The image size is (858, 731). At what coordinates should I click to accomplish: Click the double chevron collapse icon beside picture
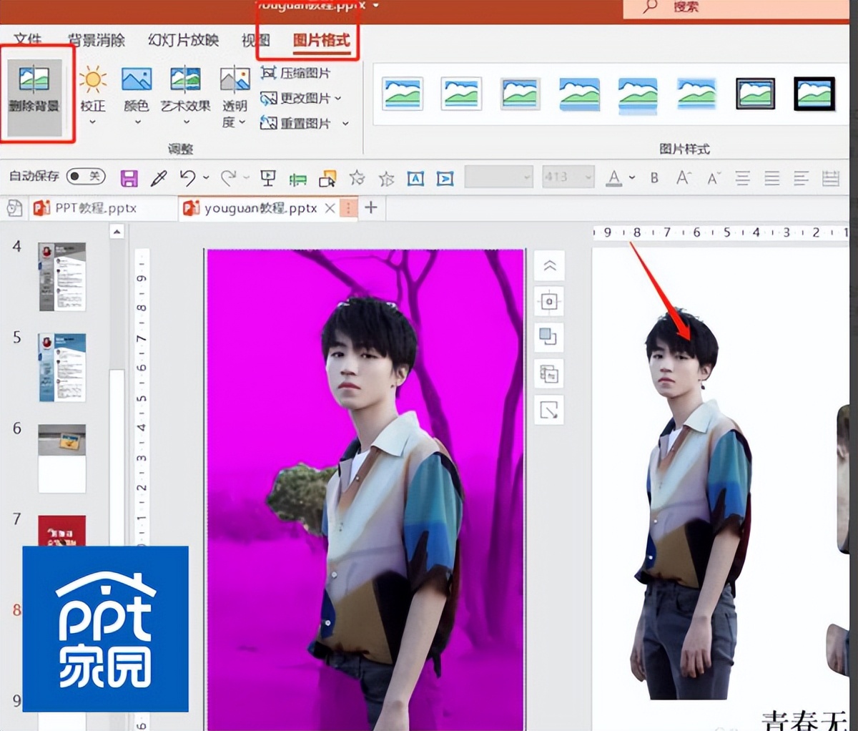(x=549, y=265)
